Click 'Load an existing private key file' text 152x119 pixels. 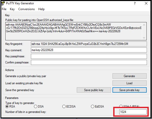[24, 83]
